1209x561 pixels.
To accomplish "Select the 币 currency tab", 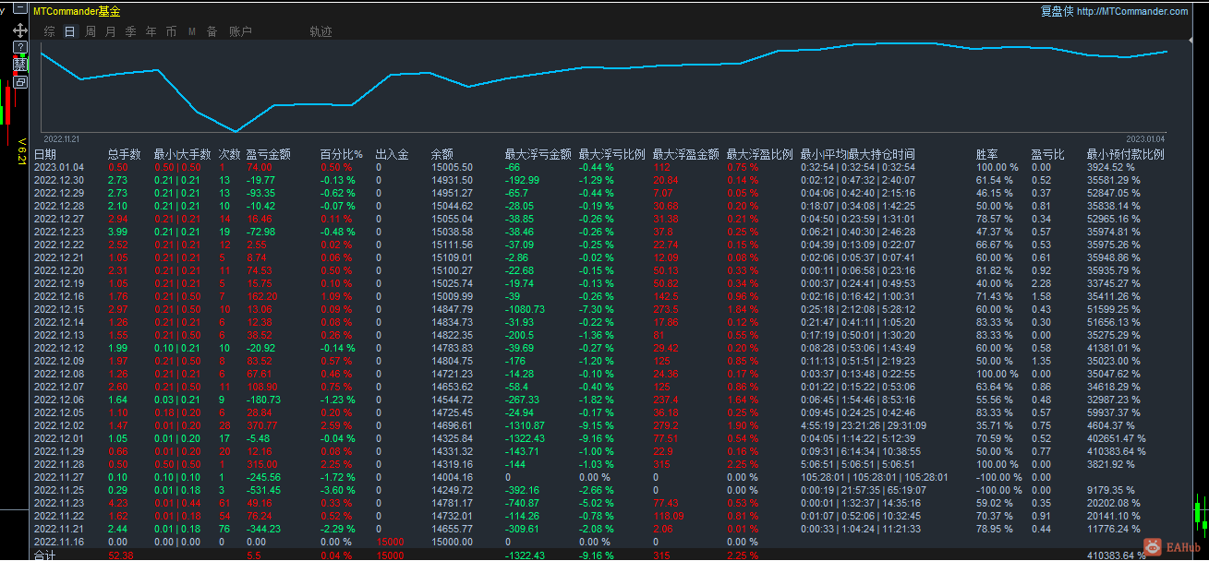I will click(171, 31).
